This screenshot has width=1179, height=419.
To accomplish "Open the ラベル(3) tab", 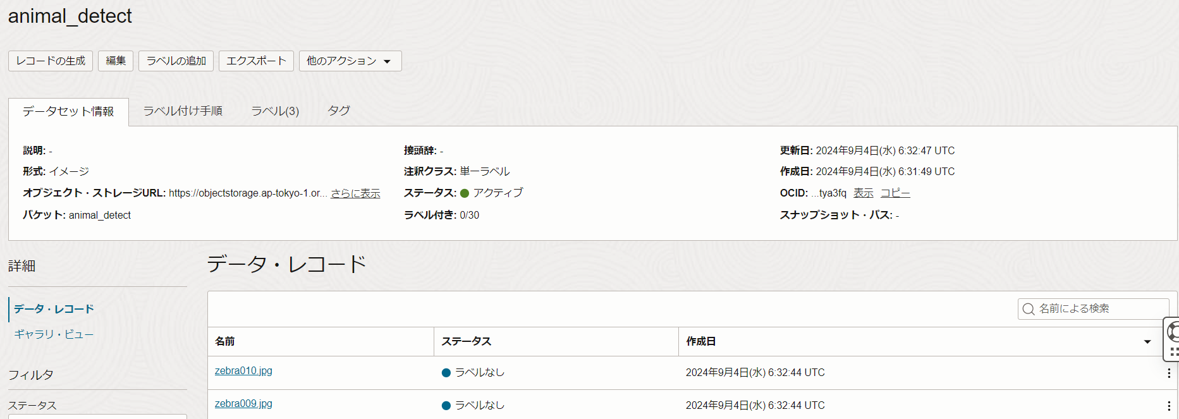I will (x=275, y=111).
